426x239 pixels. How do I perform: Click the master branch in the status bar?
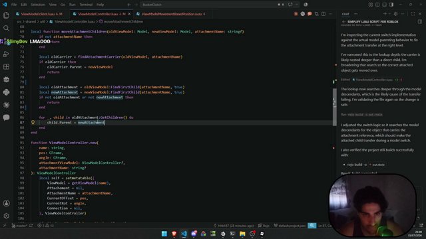tap(19, 226)
